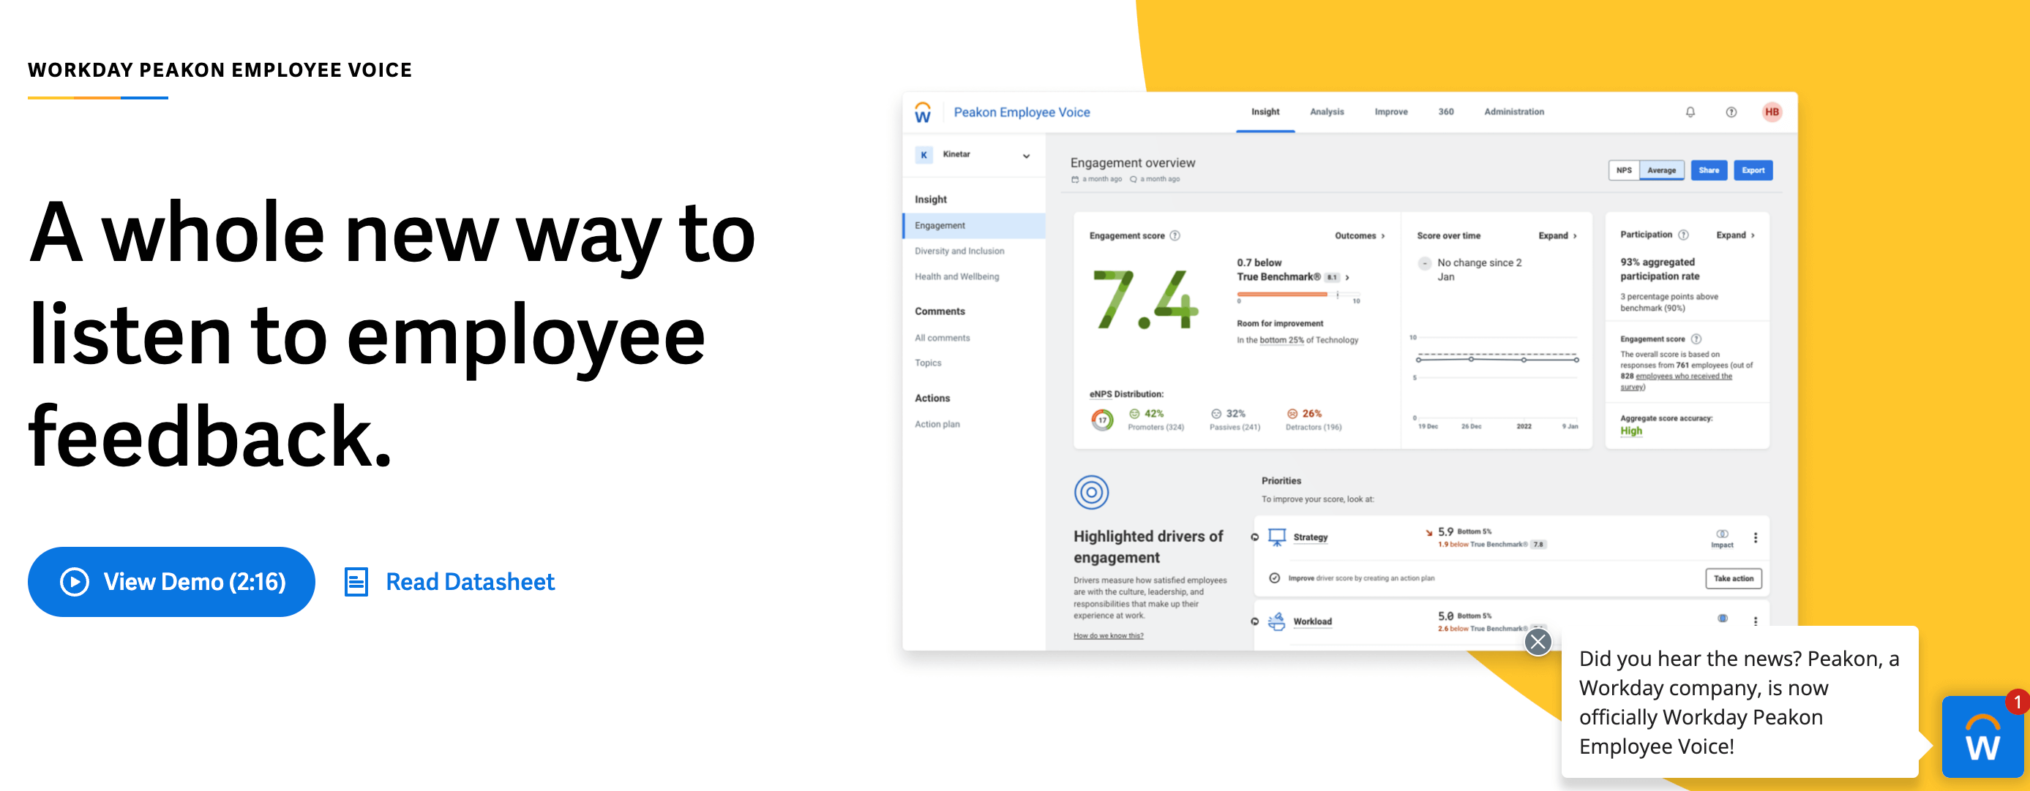Click the Kinetar K company badge
The height and width of the screenshot is (791, 2030).
click(x=924, y=155)
